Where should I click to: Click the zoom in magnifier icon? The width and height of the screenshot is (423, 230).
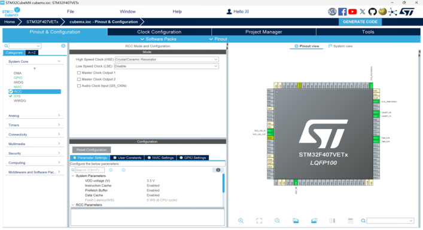tap(241, 220)
